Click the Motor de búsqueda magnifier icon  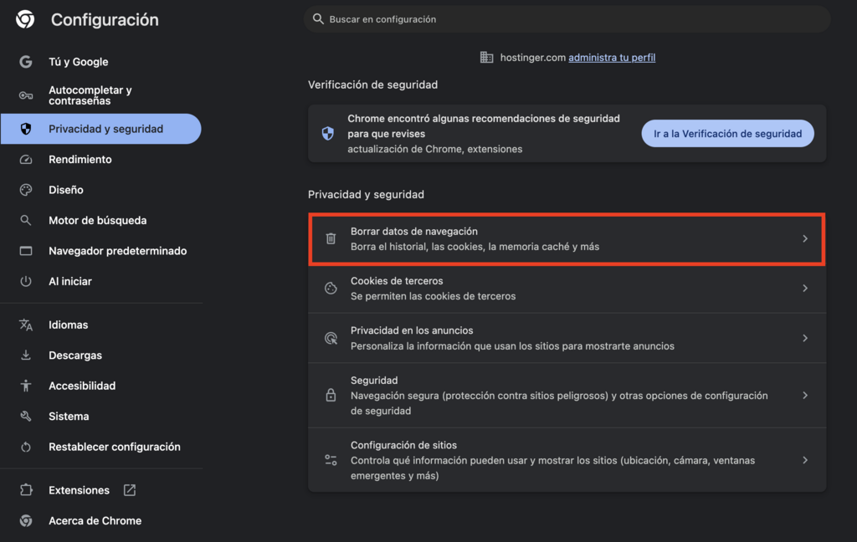25,220
